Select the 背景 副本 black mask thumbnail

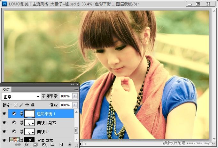[29, 140]
